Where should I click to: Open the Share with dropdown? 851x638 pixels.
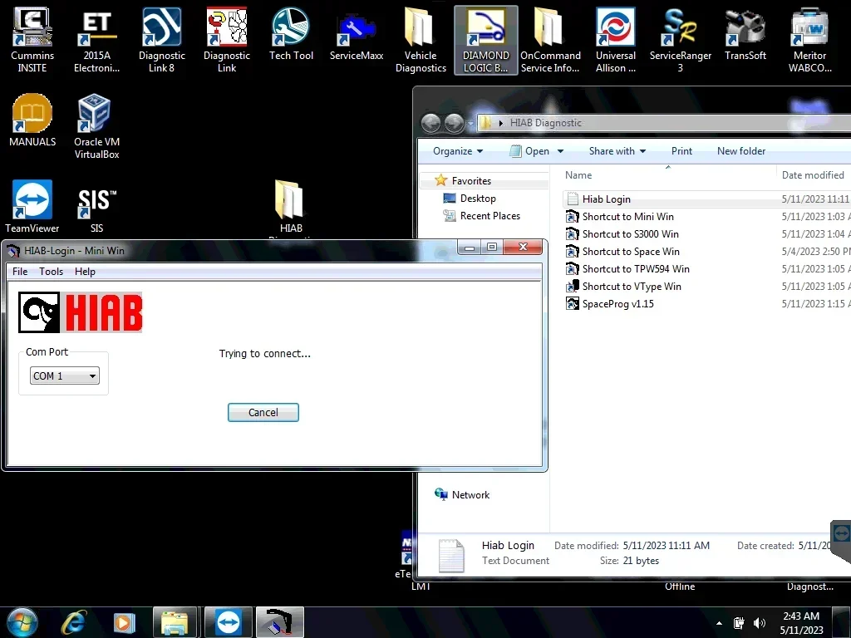point(617,151)
